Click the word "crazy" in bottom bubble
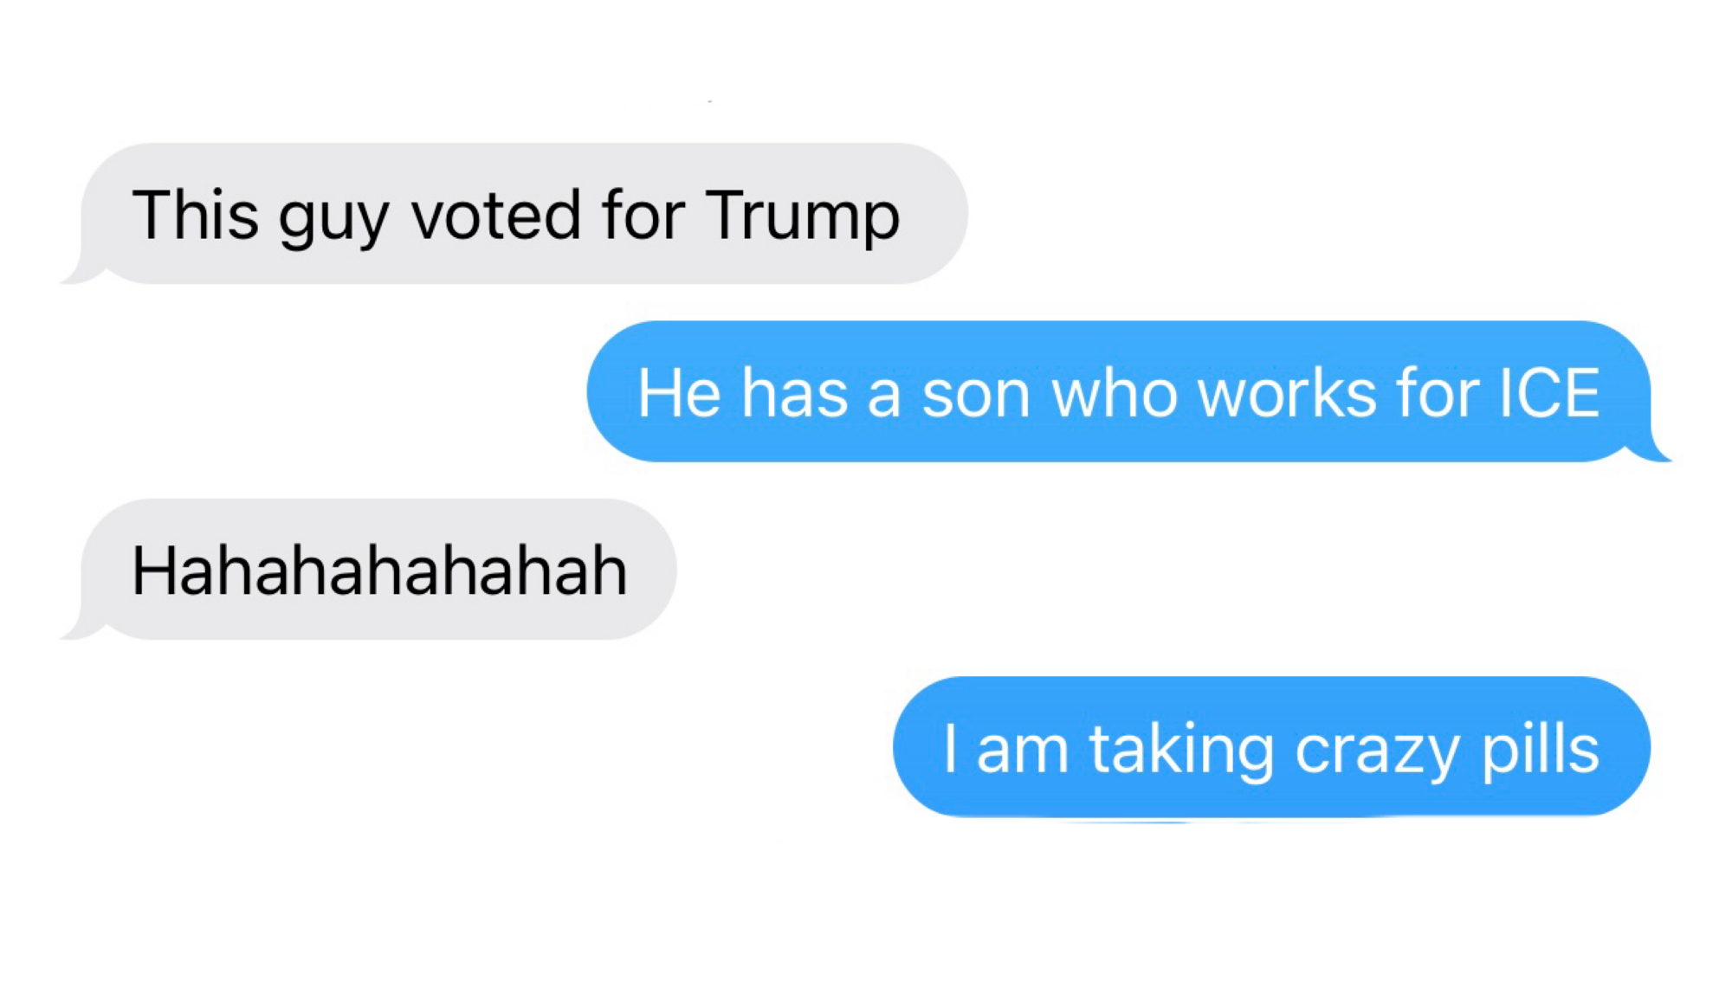 click(1377, 752)
